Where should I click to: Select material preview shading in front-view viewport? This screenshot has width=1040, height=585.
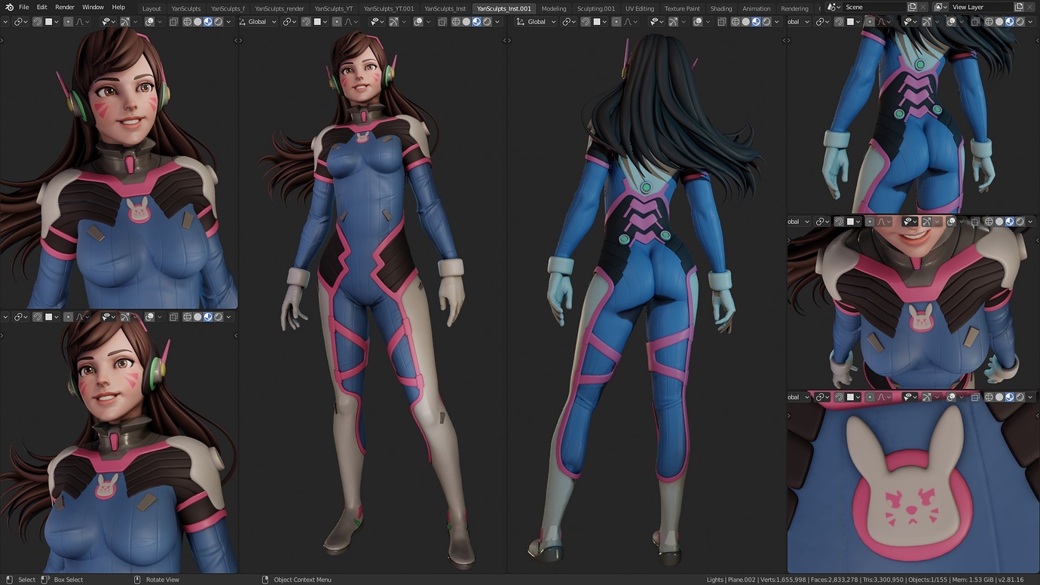click(476, 22)
